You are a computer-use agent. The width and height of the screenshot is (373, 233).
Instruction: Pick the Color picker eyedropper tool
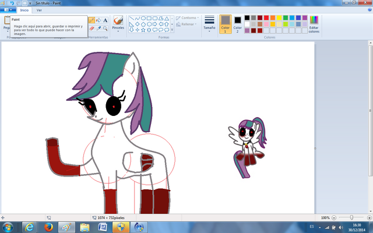point(98,29)
